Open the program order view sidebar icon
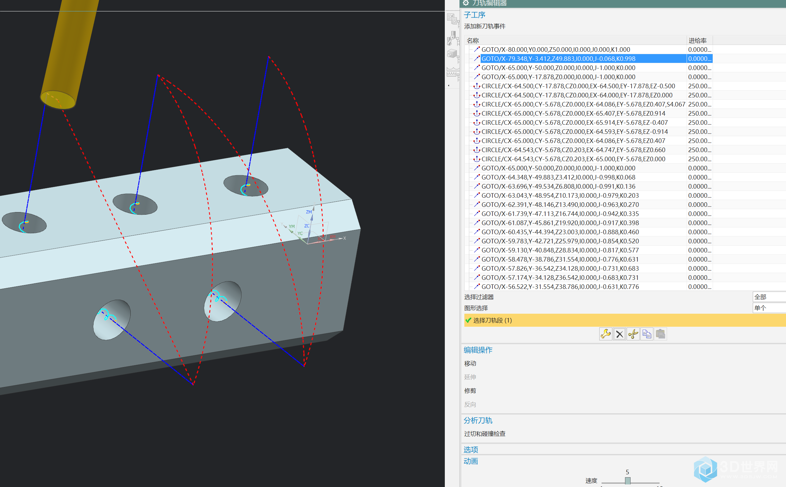Image resolution: width=786 pixels, height=487 pixels. [453, 19]
